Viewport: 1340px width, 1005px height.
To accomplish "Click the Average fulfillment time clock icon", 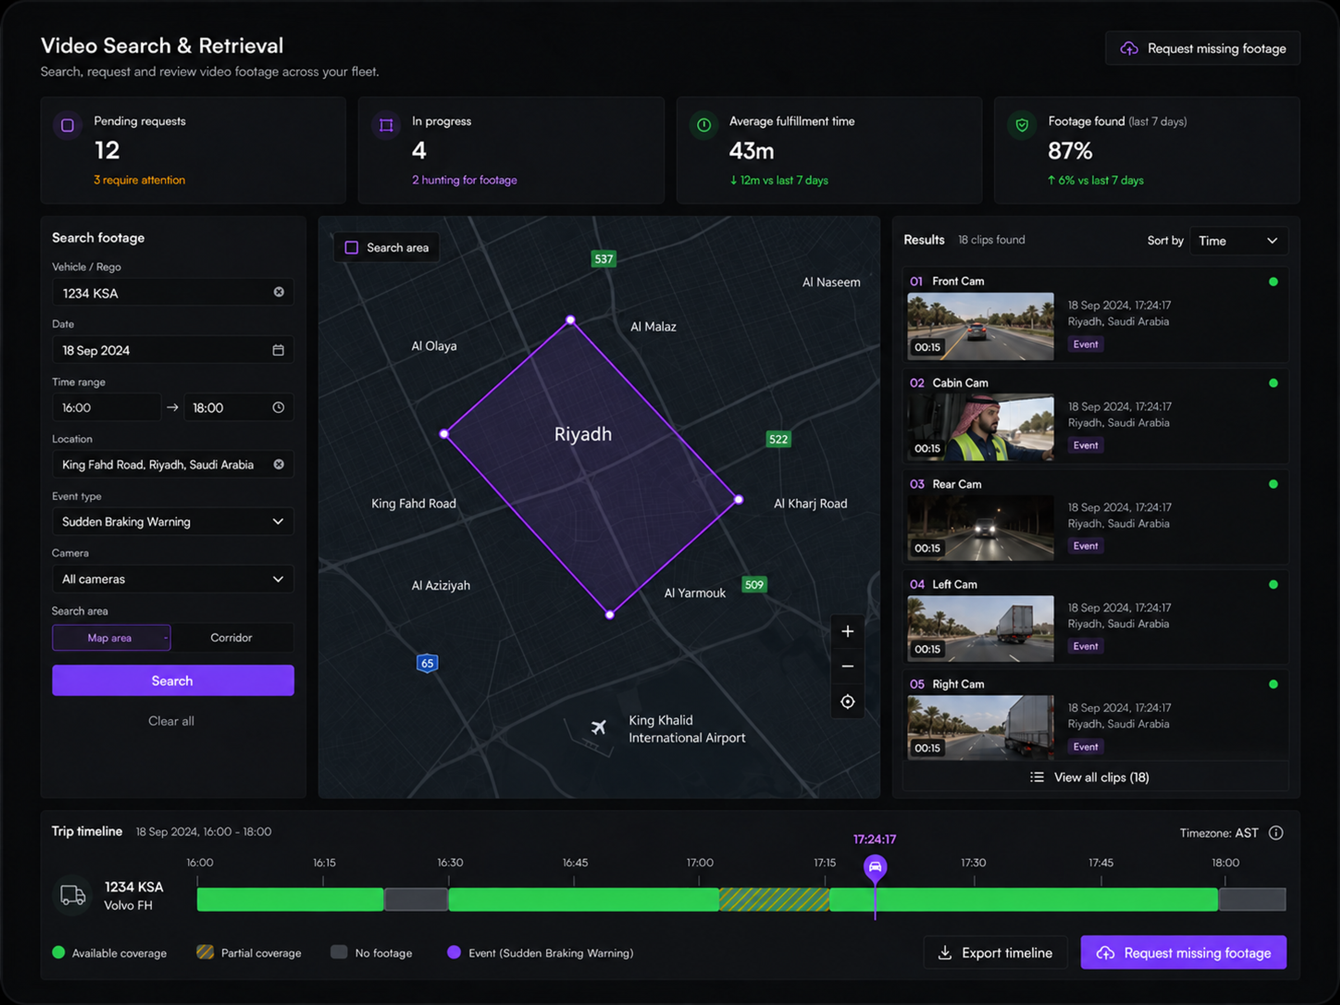I will point(704,125).
